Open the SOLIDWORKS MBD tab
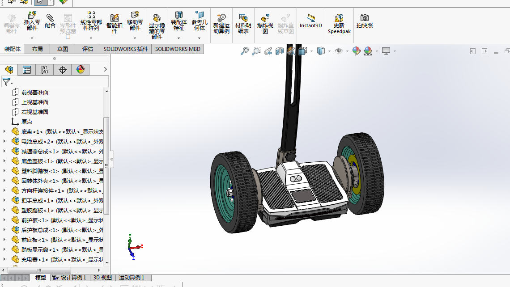 [178, 49]
